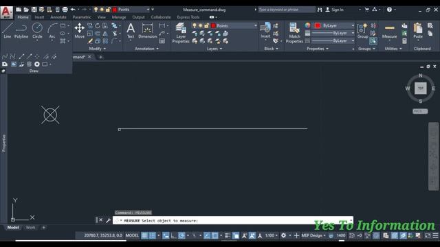Open the Express Tools ribbon tab
Image resolution: width=440 pixels, height=247 pixels.
point(188,17)
